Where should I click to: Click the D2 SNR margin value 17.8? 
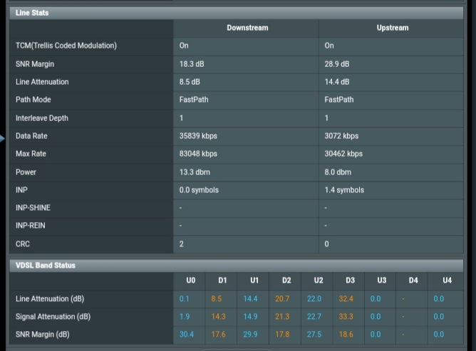(x=282, y=335)
